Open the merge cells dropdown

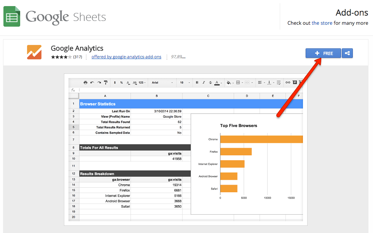249,83
